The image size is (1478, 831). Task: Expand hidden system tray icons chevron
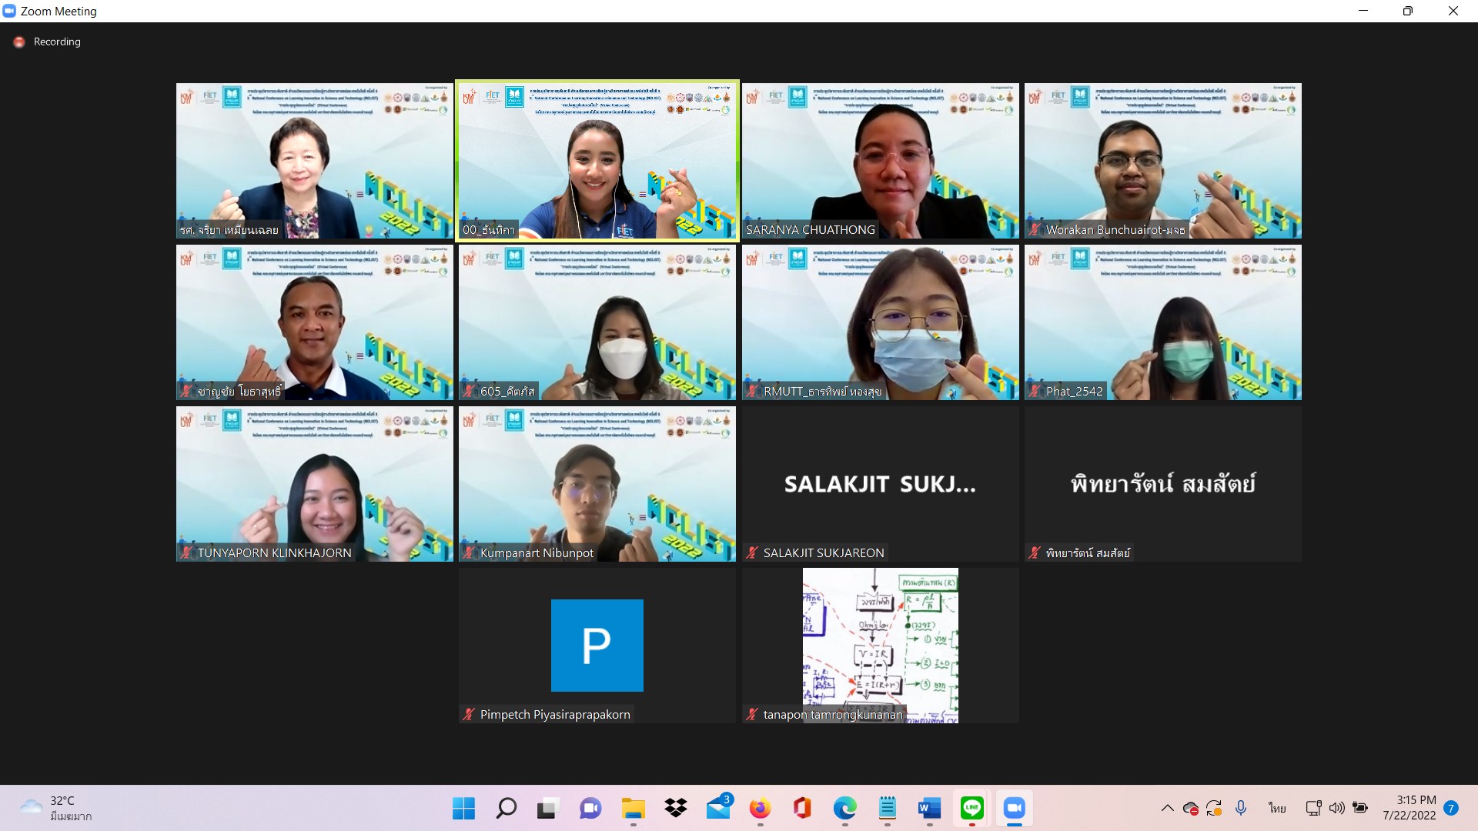pos(1167,808)
